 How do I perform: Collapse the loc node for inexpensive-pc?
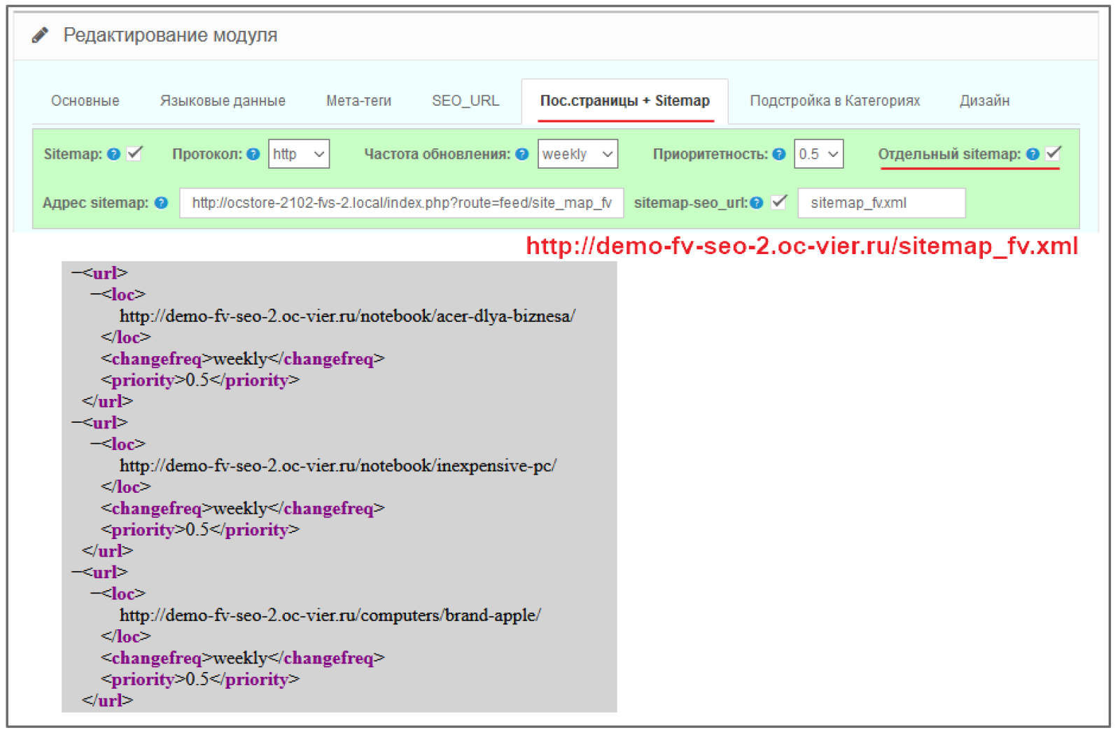coord(96,444)
